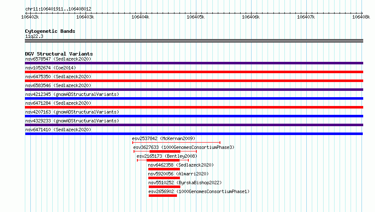Image resolution: width=375 pixels, height=212 pixels.
Task: Click the 106406k ruler tick label
Action: click(x=251, y=17)
